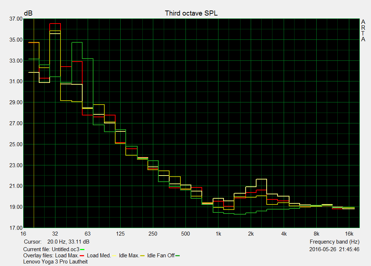Click the 2k frequency axis label
This screenshot has height=266, width=371.
[251, 234]
